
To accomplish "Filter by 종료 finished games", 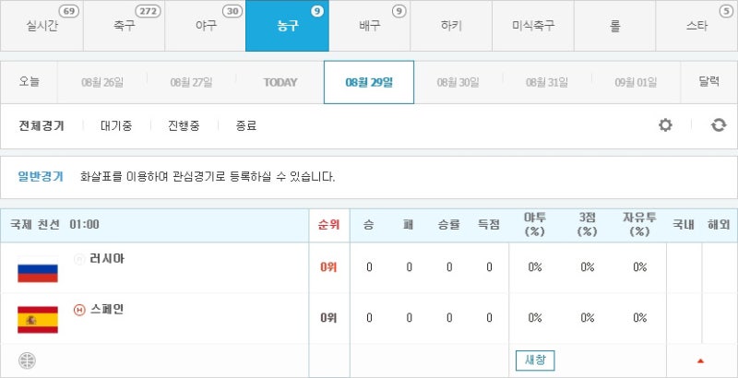I will click(245, 125).
